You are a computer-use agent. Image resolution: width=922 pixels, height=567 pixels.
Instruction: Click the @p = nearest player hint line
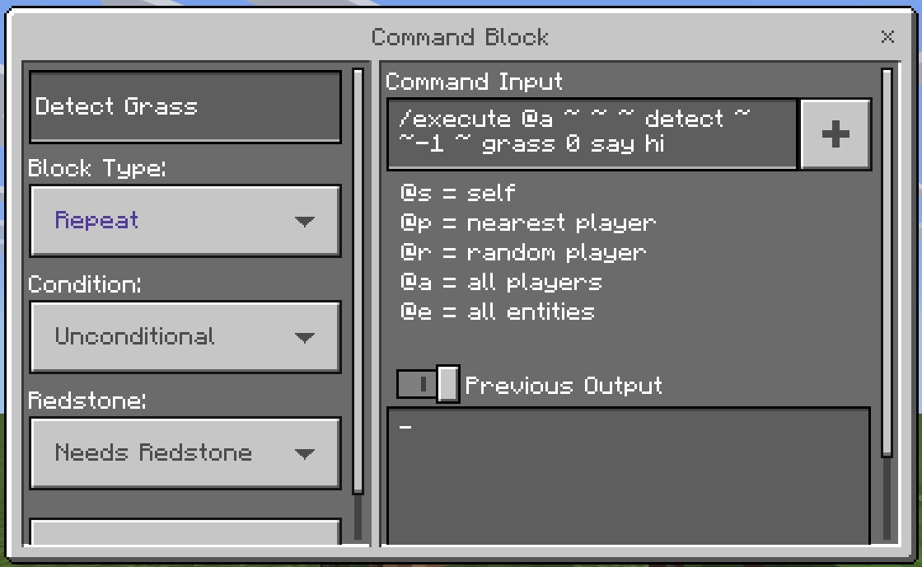click(528, 223)
